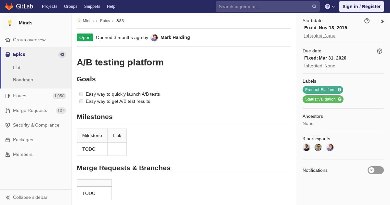Viewport: 390px width, 205px height.
Task: Open the Epics List submenu item
Action: pos(17,68)
